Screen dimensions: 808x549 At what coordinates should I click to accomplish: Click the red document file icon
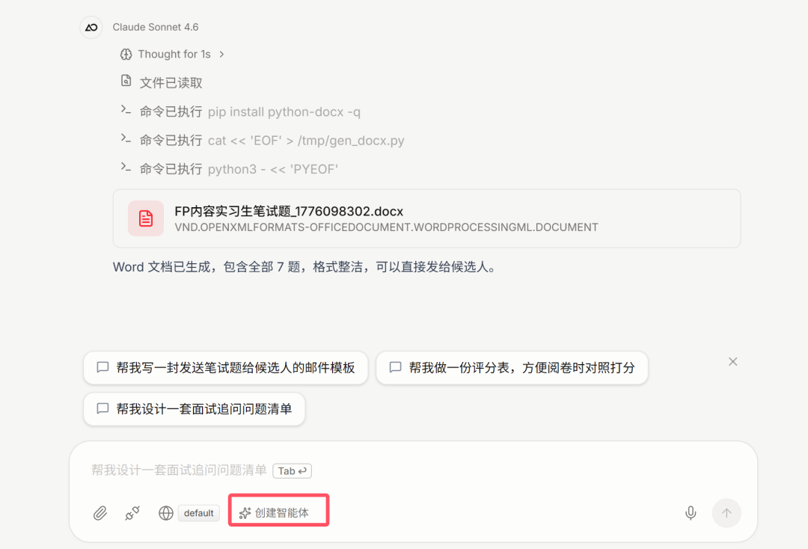click(146, 218)
